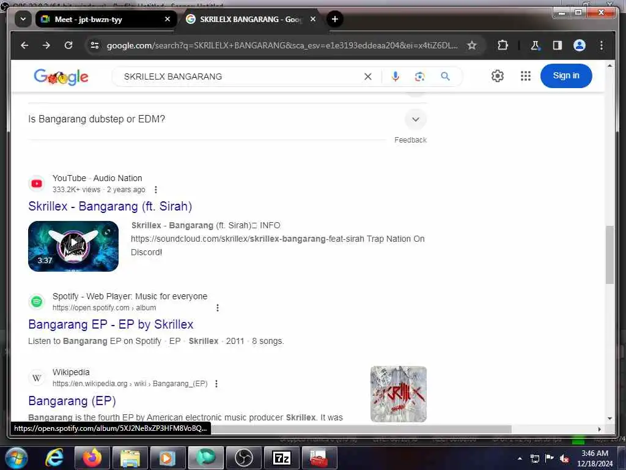Viewport: 626px width, 470px height.
Task: Click the YouTube · Audio Nation source text
Action: pos(97,178)
